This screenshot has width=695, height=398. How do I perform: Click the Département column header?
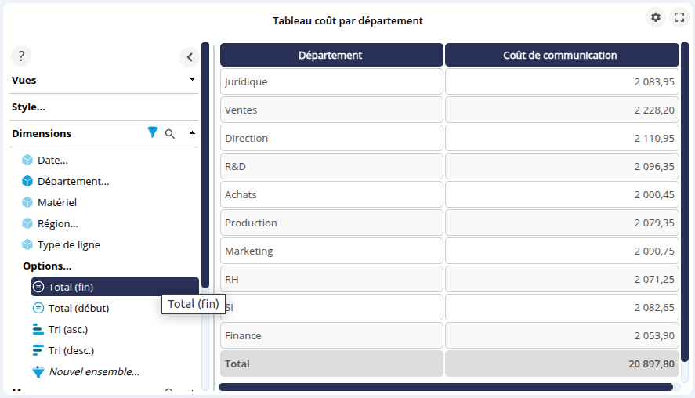coord(331,55)
